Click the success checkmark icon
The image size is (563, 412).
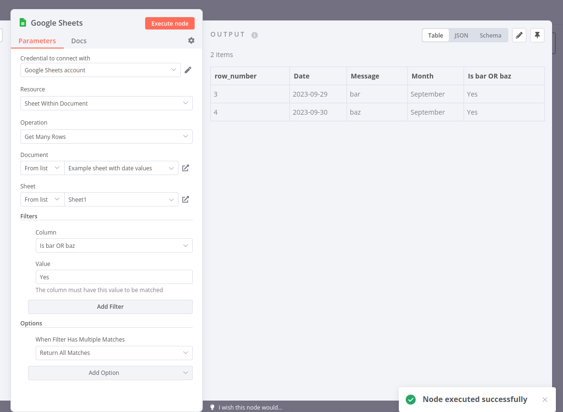click(411, 400)
